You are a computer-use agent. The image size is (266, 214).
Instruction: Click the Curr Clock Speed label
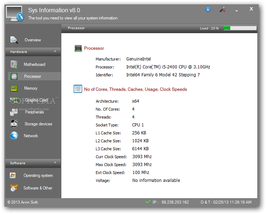(x=111, y=157)
